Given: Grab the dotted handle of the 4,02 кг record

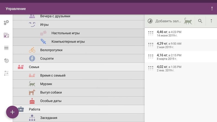Looking at the screenshot, I should [151, 68].
